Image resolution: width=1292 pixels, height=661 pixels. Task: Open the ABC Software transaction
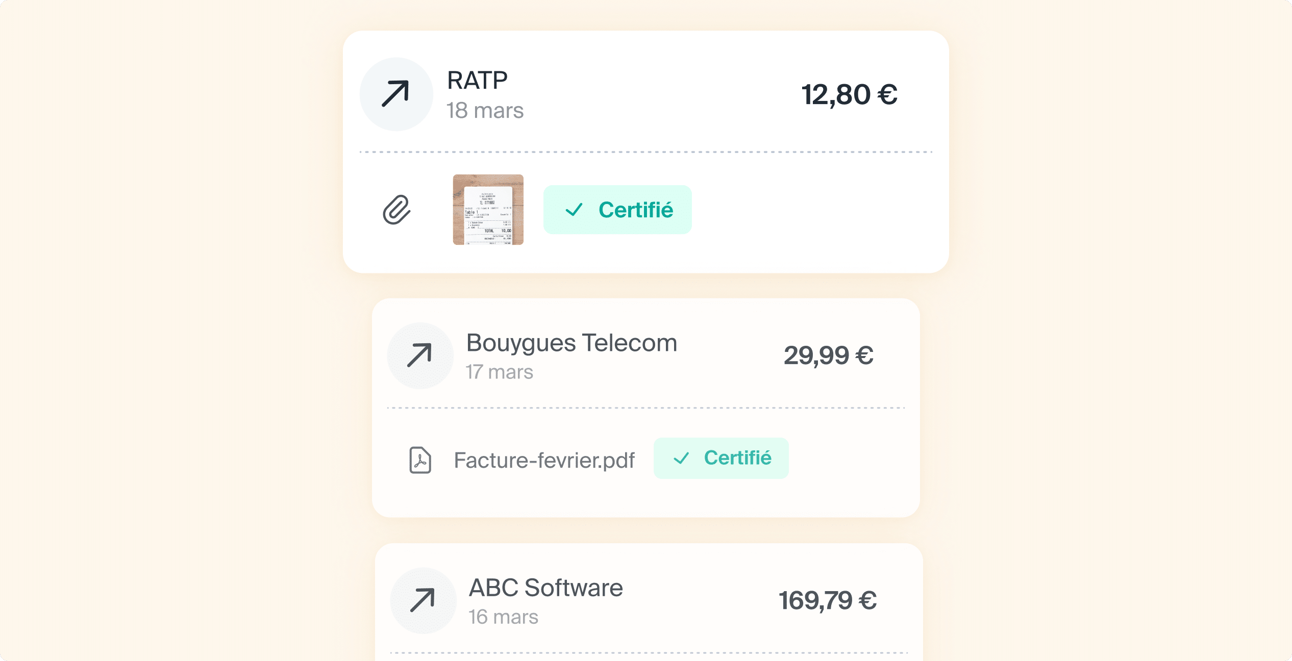coord(545,588)
